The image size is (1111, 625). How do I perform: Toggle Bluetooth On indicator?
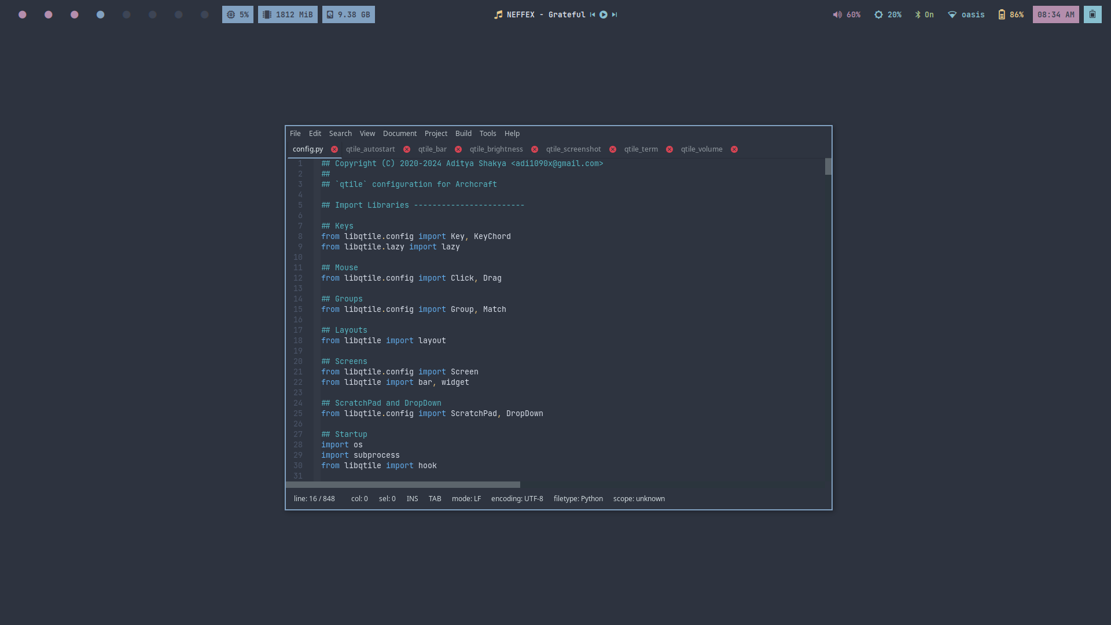924,15
